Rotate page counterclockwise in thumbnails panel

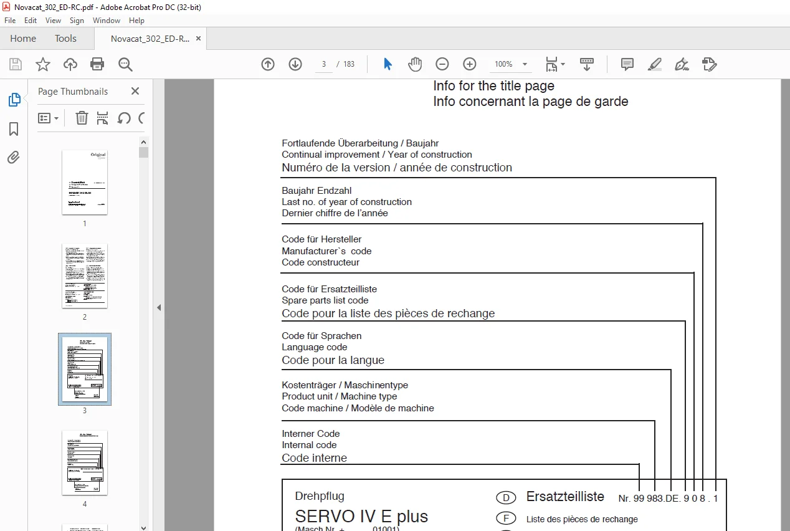[124, 118]
